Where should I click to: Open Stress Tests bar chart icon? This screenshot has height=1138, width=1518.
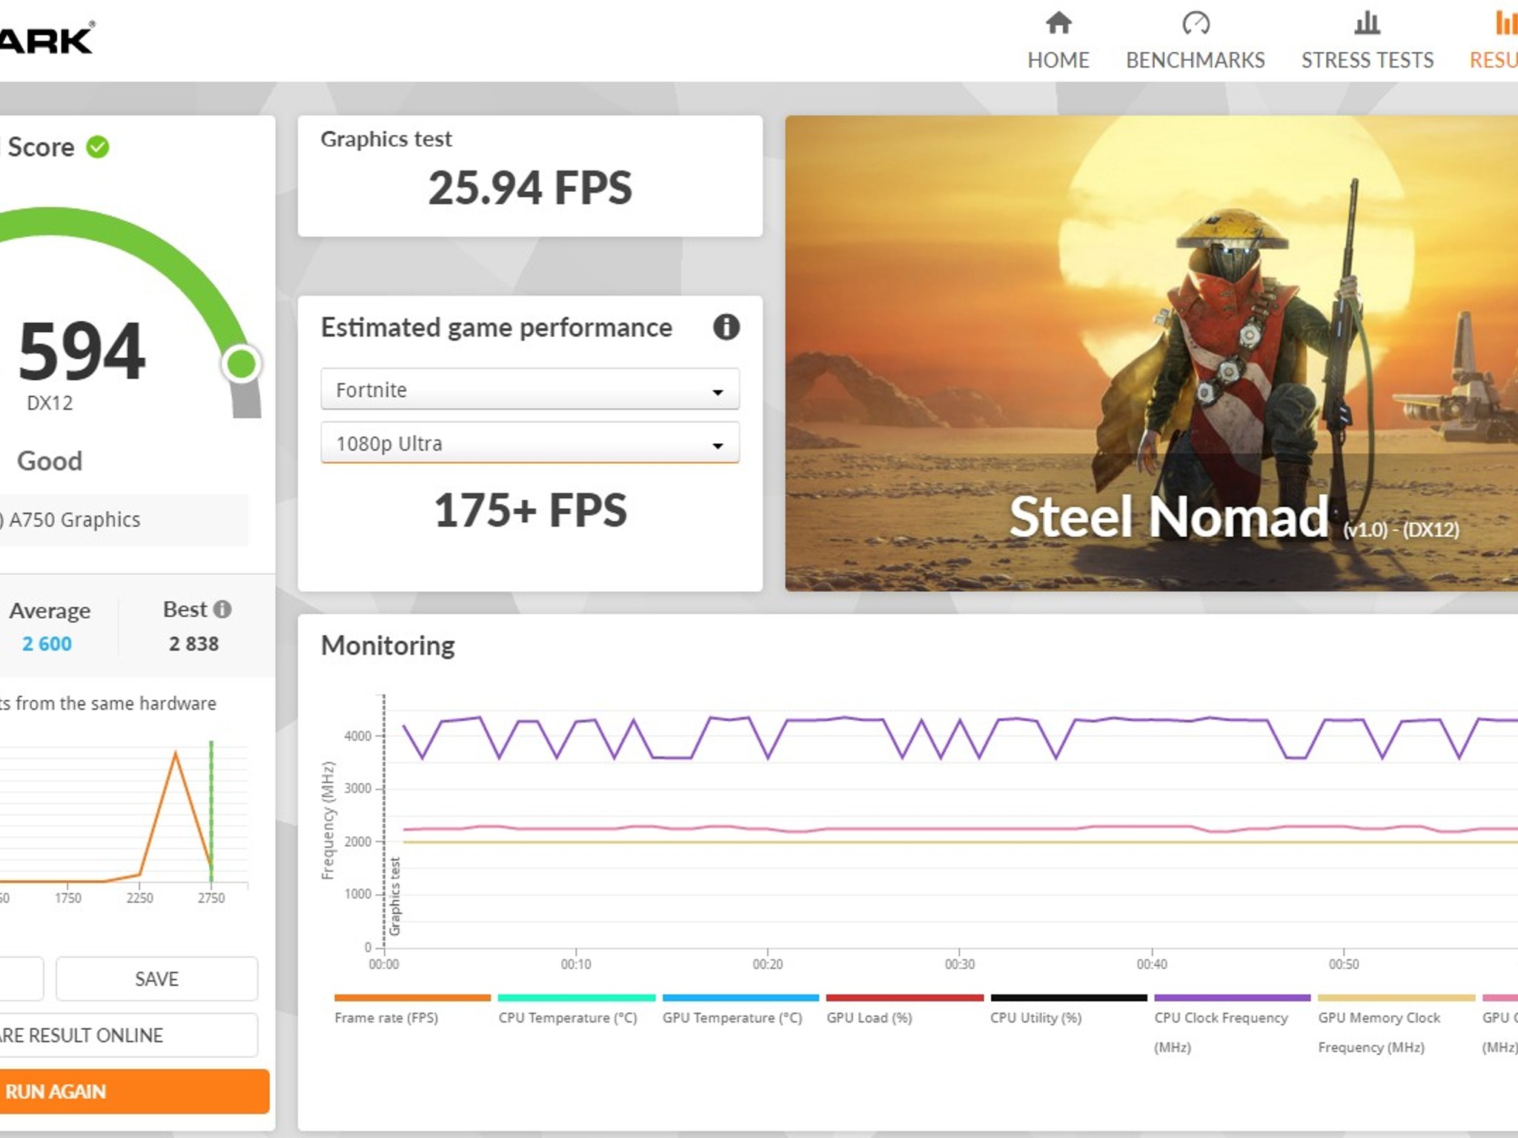pos(1367,23)
